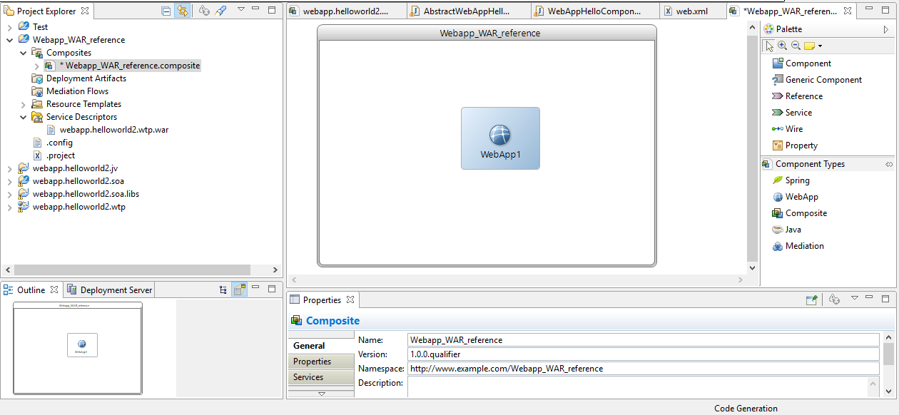This screenshot has width=899, height=415.
Task: Show more property tabs arrow
Action: [321, 393]
